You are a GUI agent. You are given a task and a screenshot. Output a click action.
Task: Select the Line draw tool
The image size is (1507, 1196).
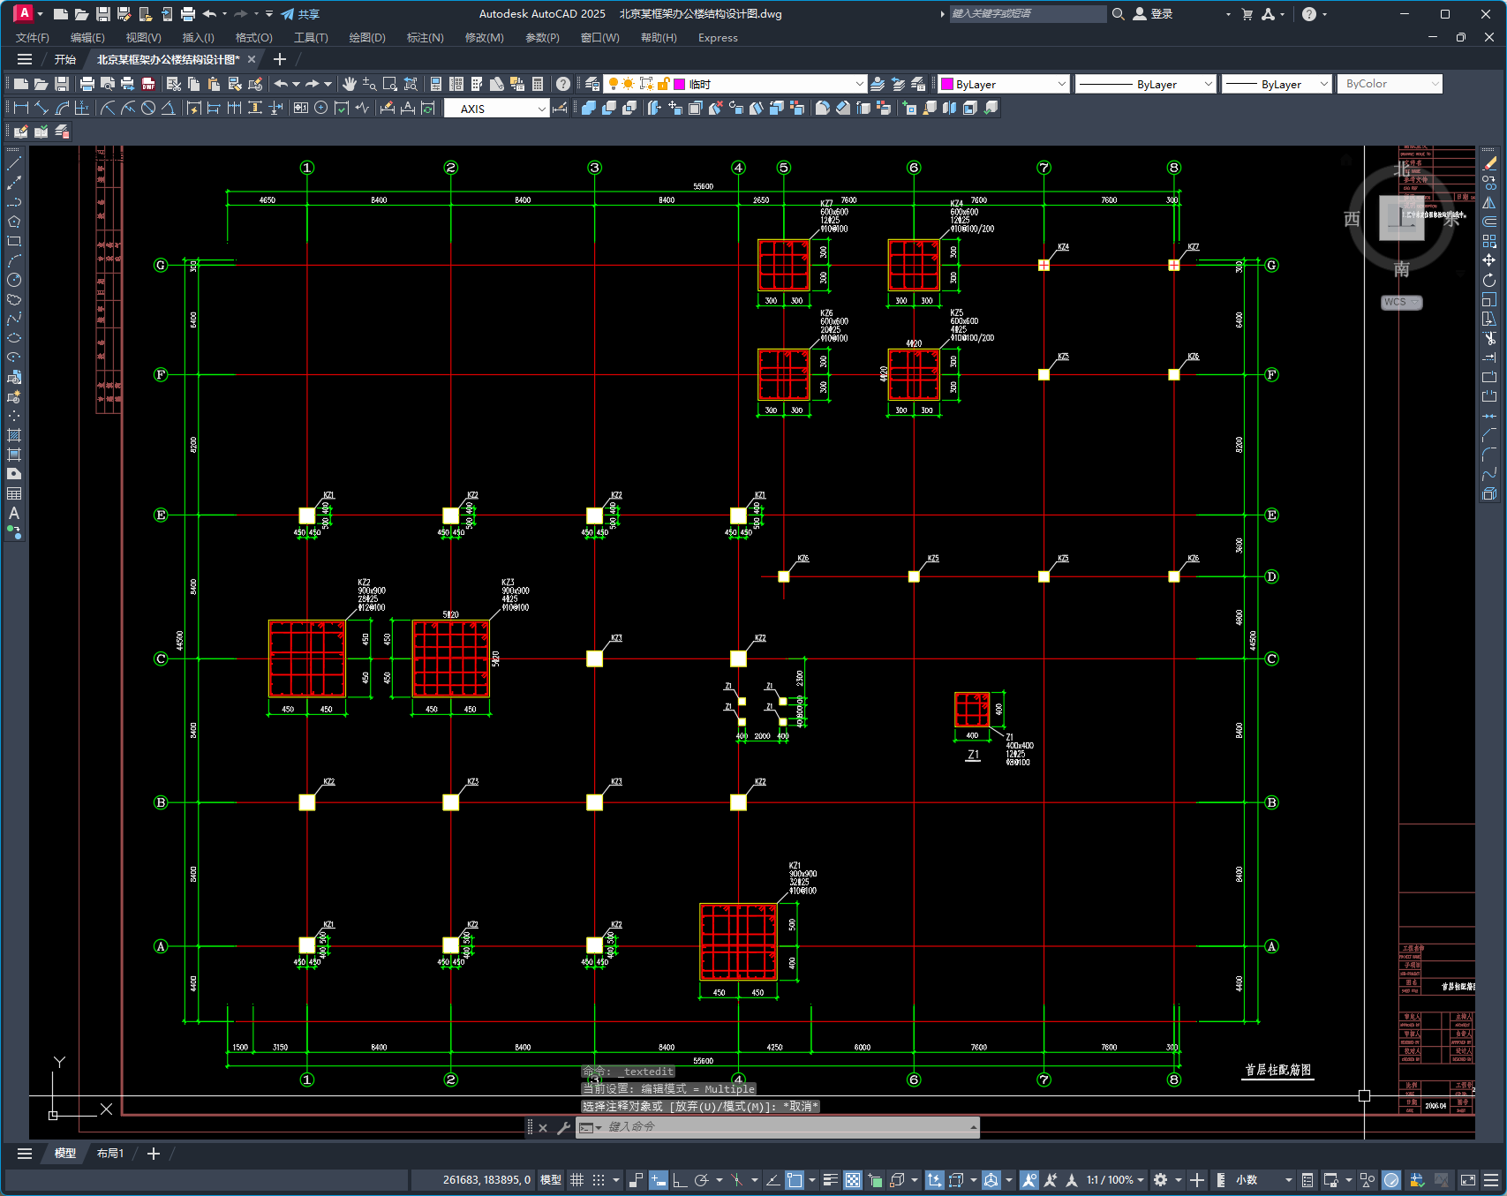[14, 163]
